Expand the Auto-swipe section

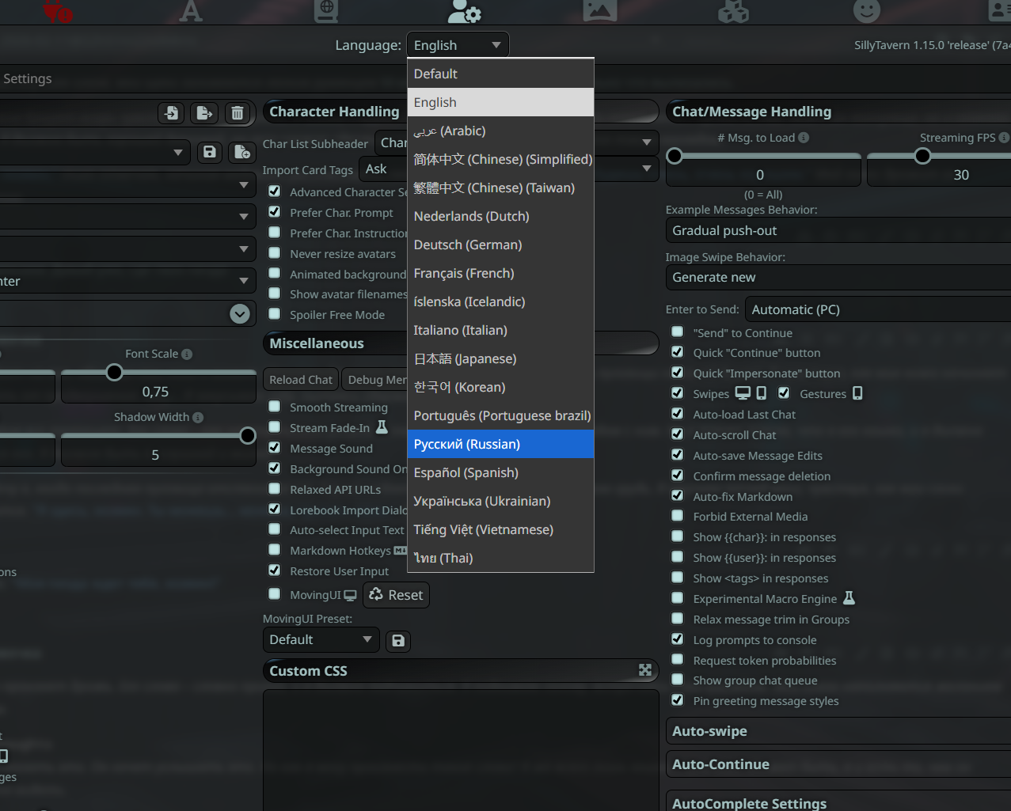tap(838, 731)
